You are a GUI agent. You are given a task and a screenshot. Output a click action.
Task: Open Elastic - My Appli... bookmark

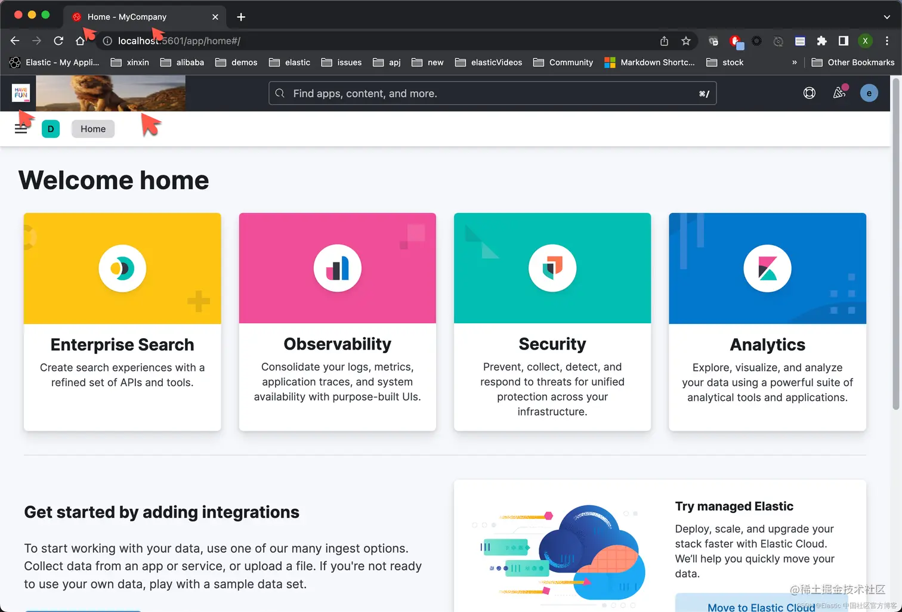pyautogui.click(x=54, y=62)
